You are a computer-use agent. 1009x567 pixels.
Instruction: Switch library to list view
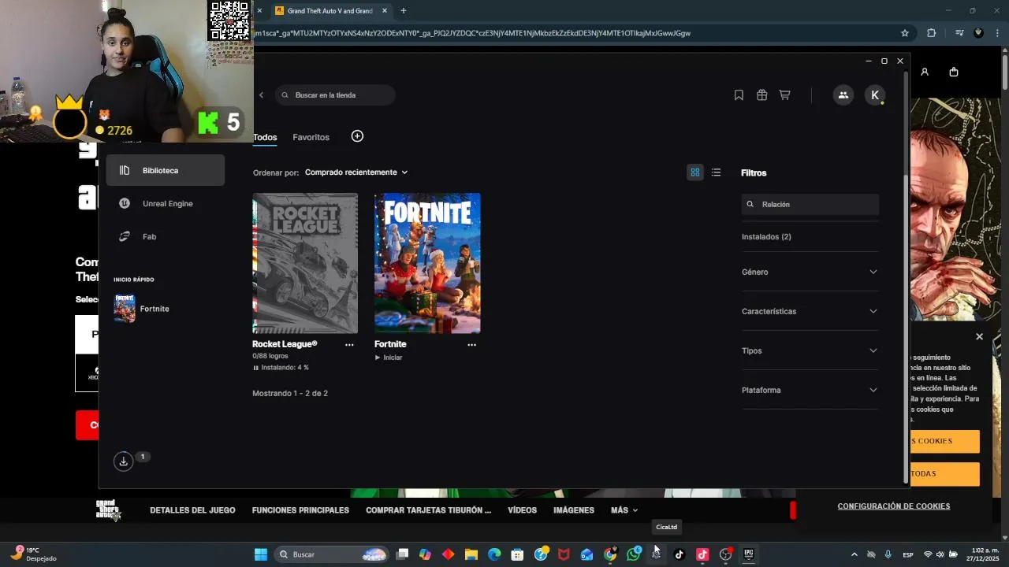point(716,172)
